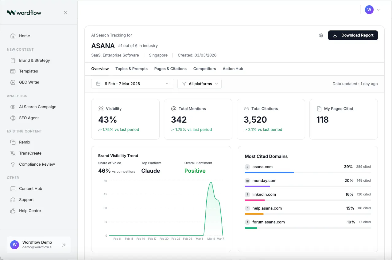Click the SEO Agent globe icon
Image resolution: width=392 pixels, height=260 pixels.
[13, 118]
